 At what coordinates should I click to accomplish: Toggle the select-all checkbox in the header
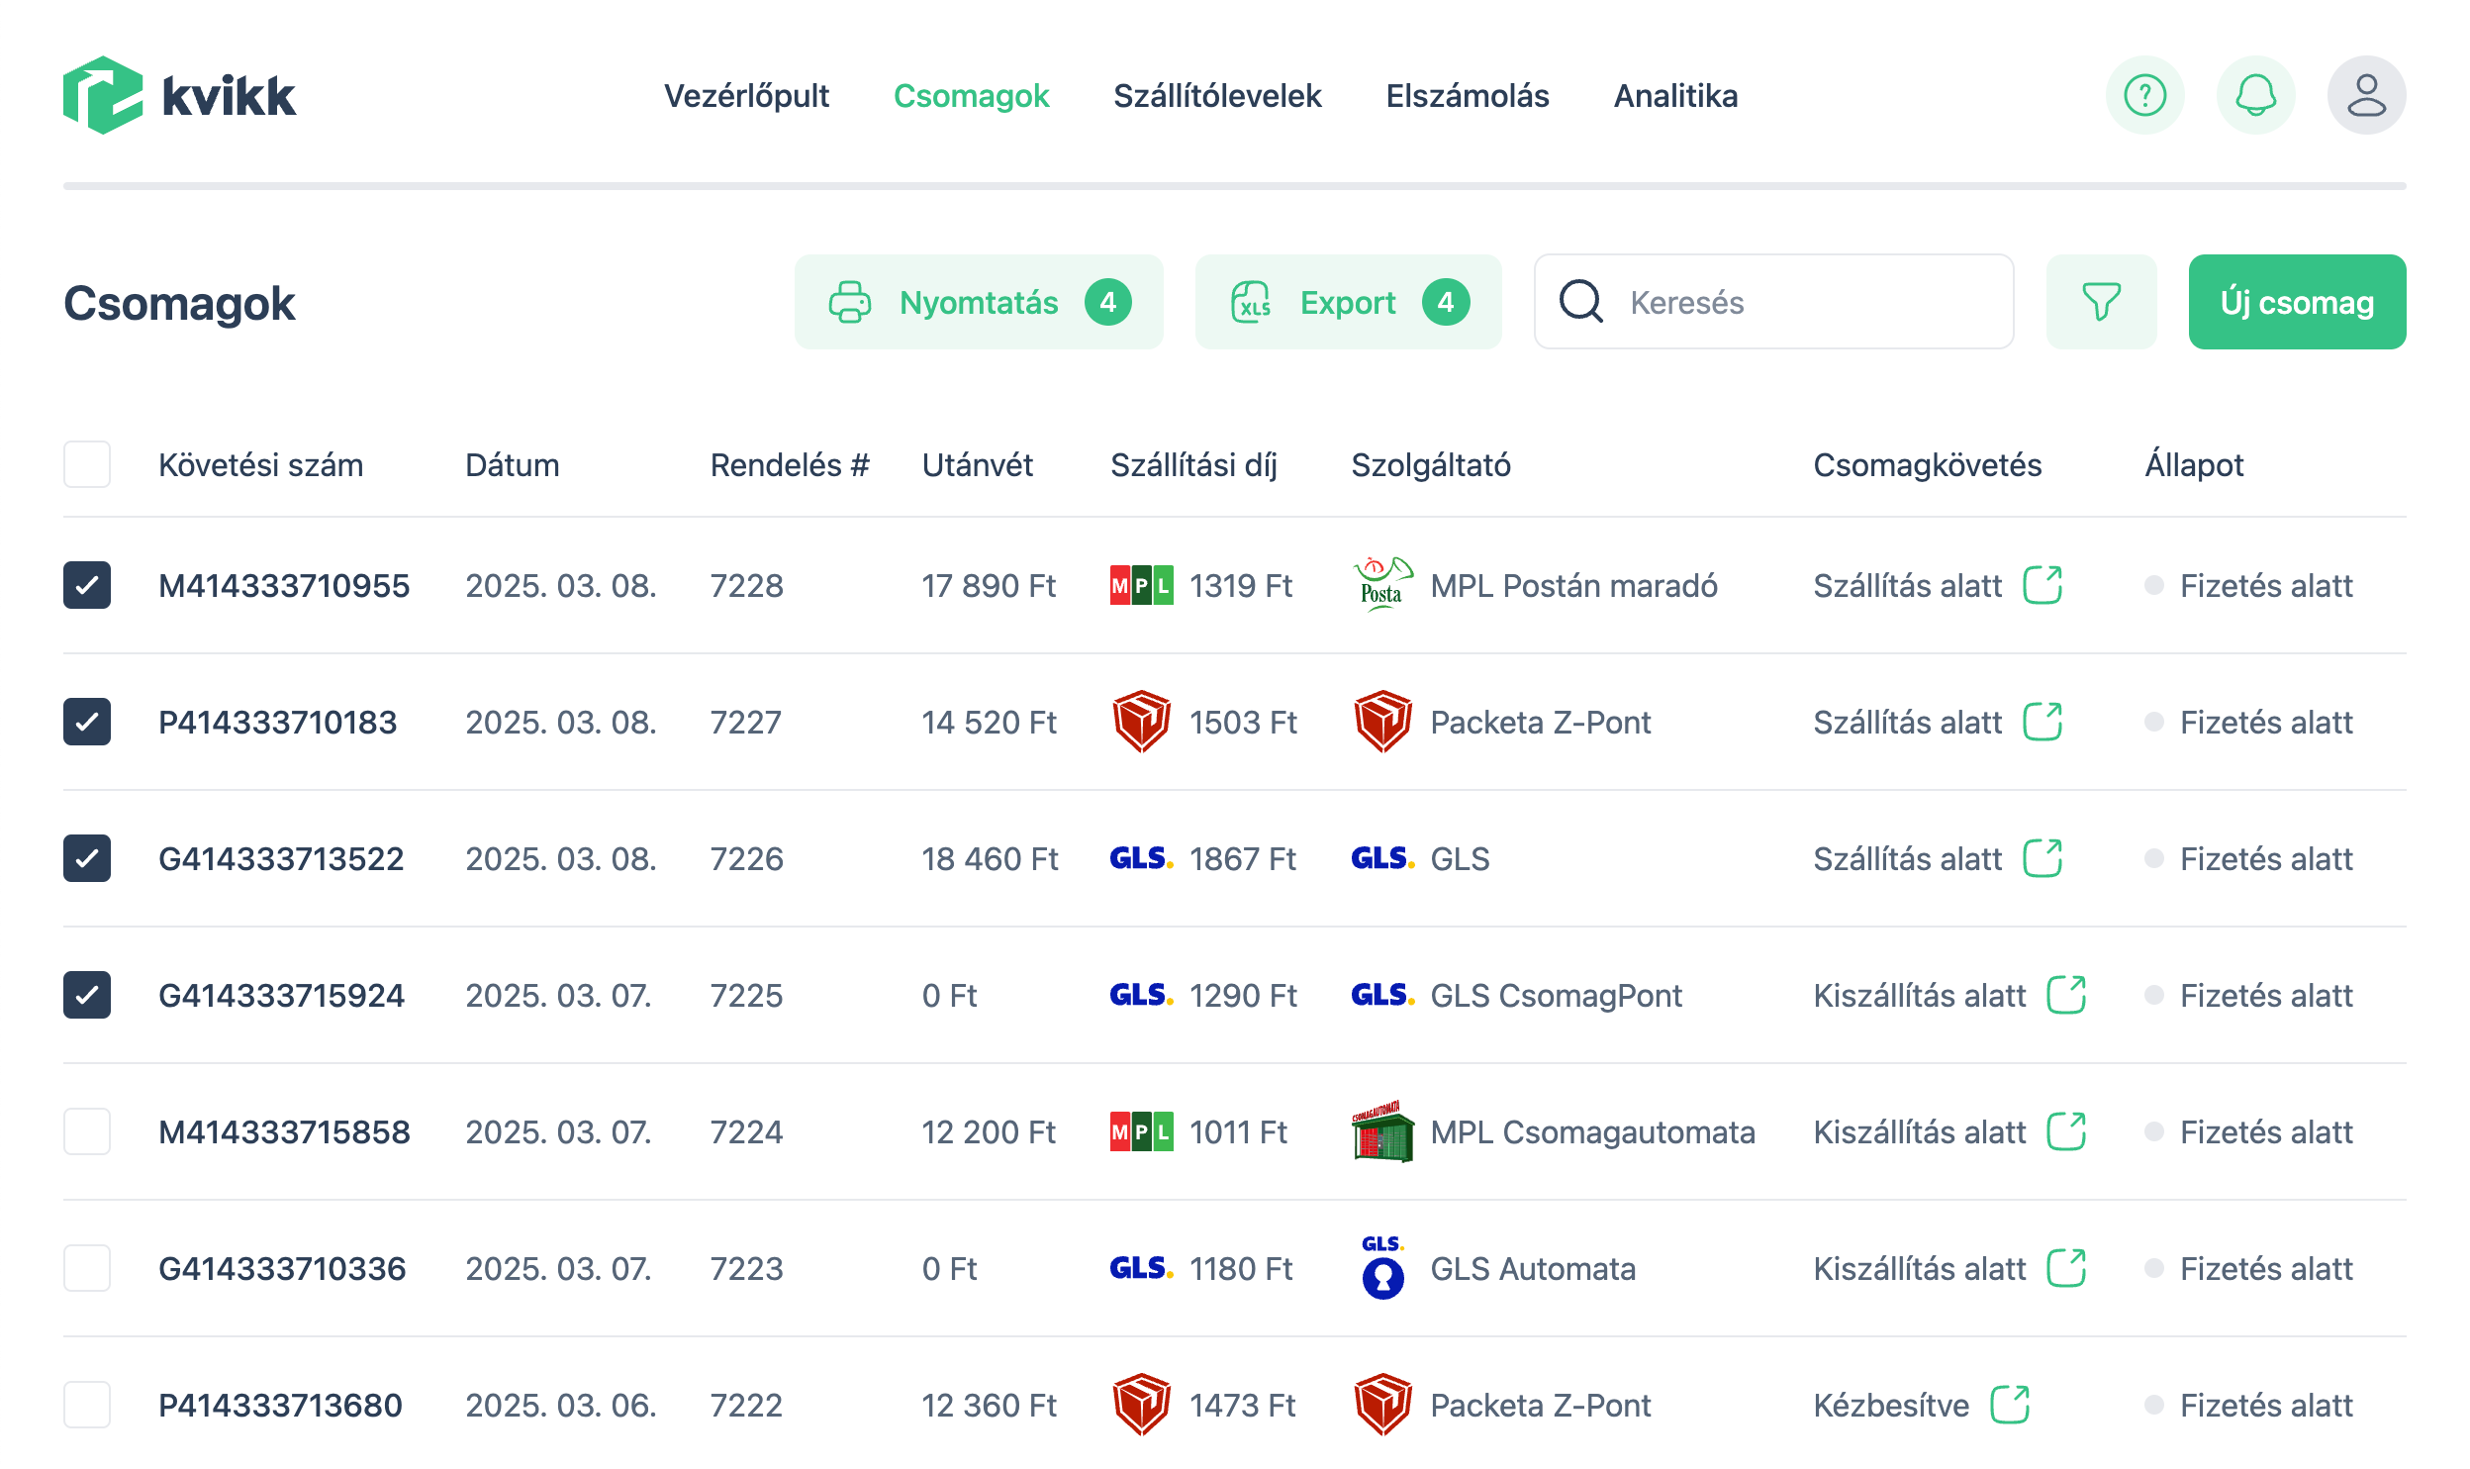point(87,463)
